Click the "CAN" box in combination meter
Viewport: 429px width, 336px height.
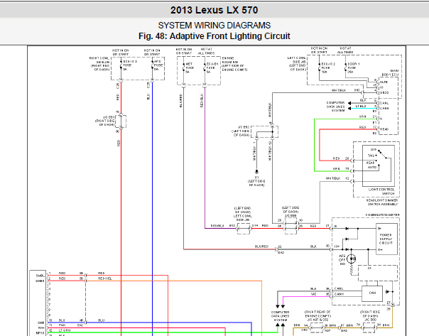point(372,293)
